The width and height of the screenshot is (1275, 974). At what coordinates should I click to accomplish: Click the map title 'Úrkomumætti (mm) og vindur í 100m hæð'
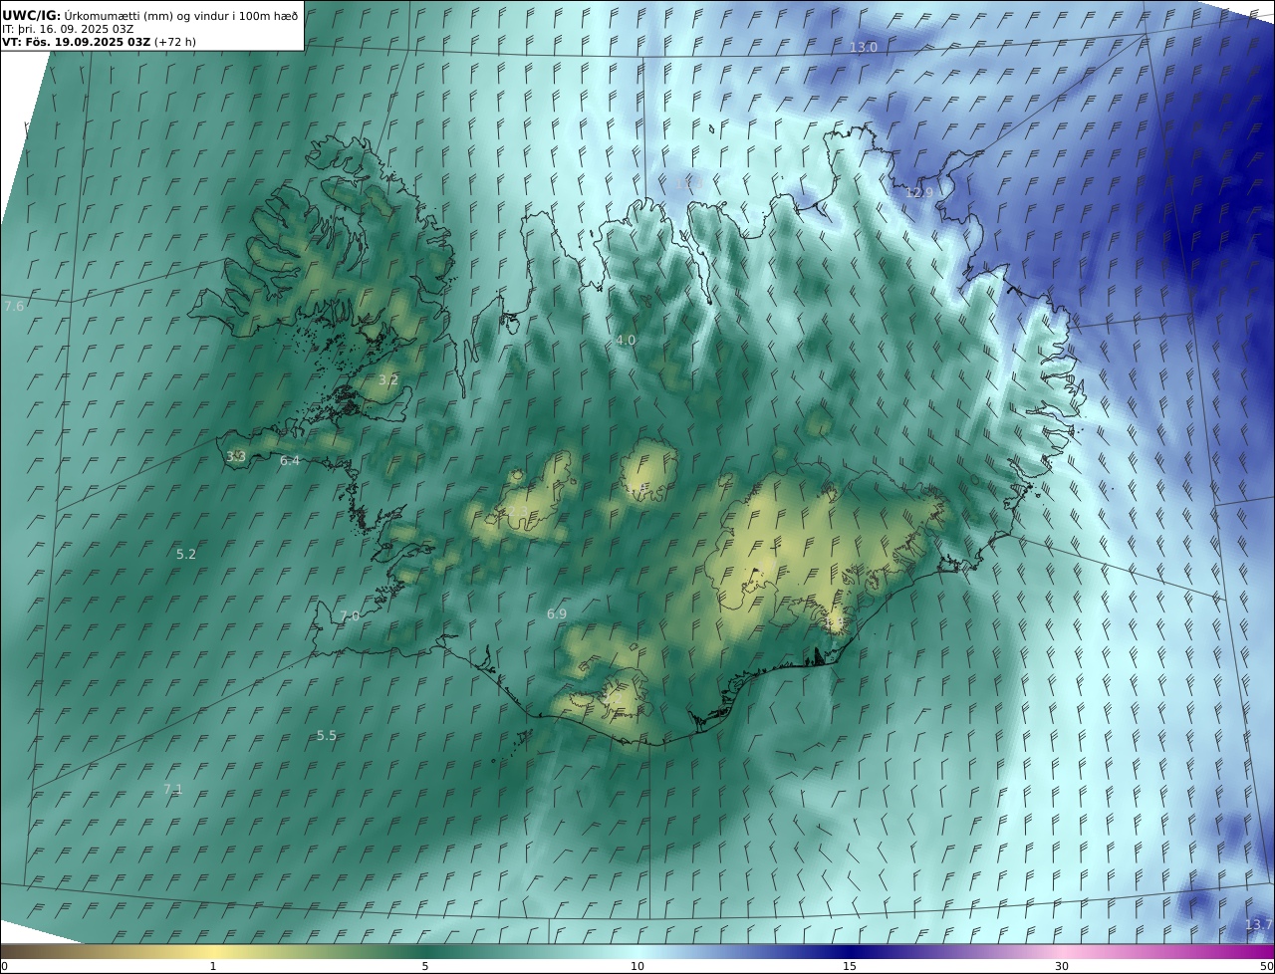tap(181, 16)
